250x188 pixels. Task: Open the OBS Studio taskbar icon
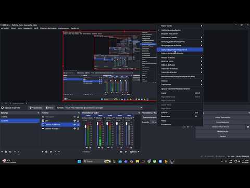point(172,161)
